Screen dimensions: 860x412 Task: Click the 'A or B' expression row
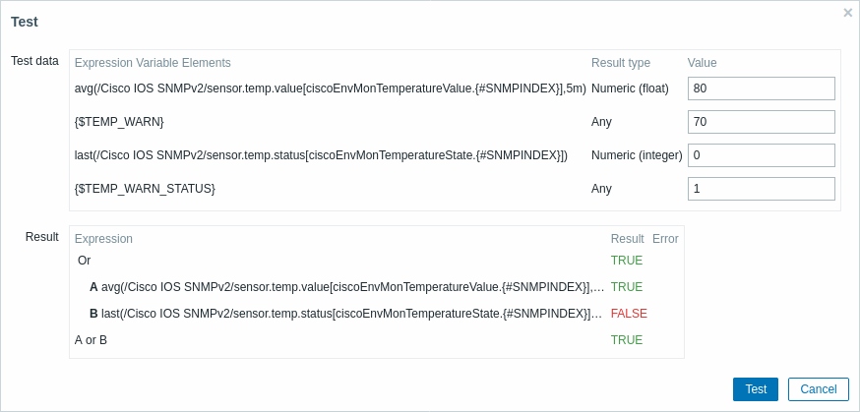[x=91, y=340]
